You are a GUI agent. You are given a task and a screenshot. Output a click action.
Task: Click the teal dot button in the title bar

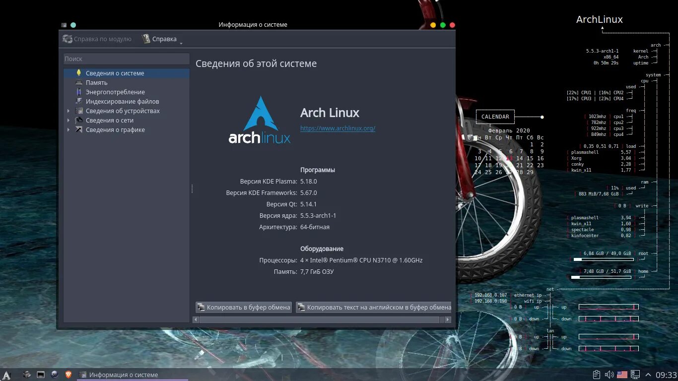coord(73,25)
